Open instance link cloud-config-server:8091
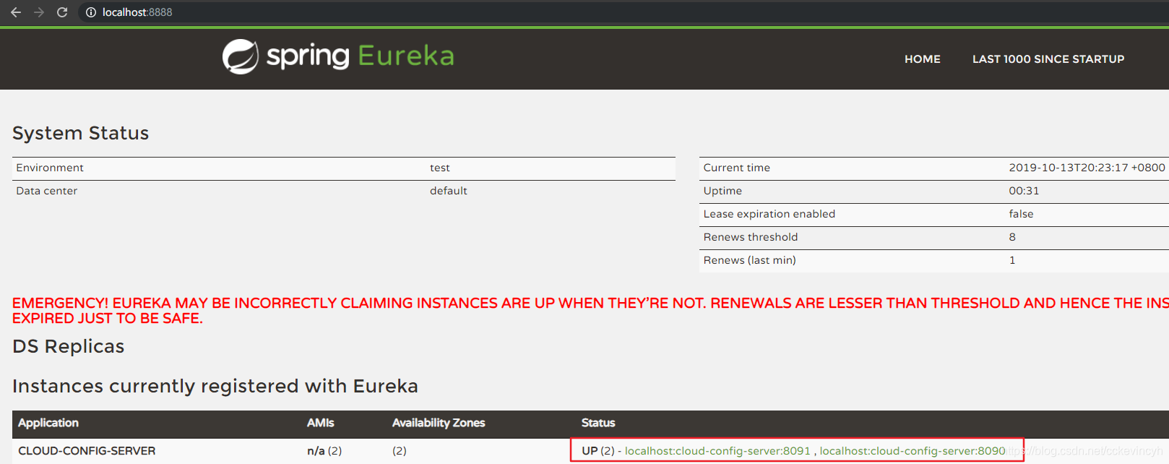 717,451
